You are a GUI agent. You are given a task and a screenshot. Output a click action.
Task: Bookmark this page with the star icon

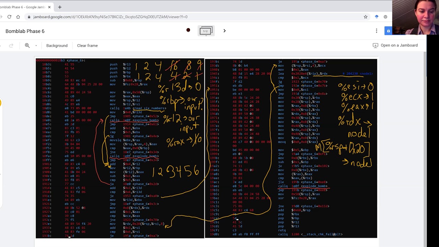tap(366, 17)
